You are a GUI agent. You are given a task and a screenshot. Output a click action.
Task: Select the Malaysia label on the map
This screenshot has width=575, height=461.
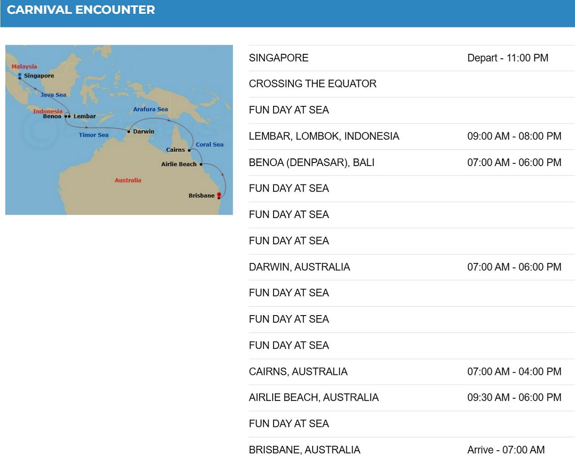pyautogui.click(x=24, y=66)
